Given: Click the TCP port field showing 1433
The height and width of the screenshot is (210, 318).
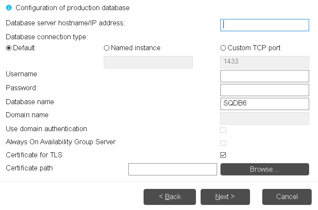Looking at the screenshot, I should point(264,62).
